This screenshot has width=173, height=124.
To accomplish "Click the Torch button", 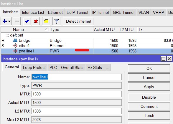I will tap(149, 115).
